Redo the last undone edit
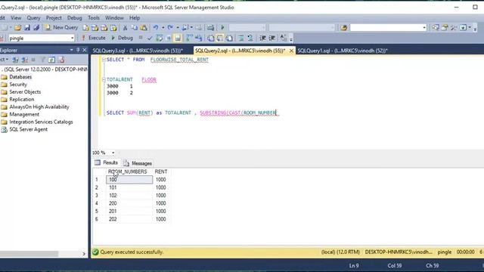 pos(170,28)
